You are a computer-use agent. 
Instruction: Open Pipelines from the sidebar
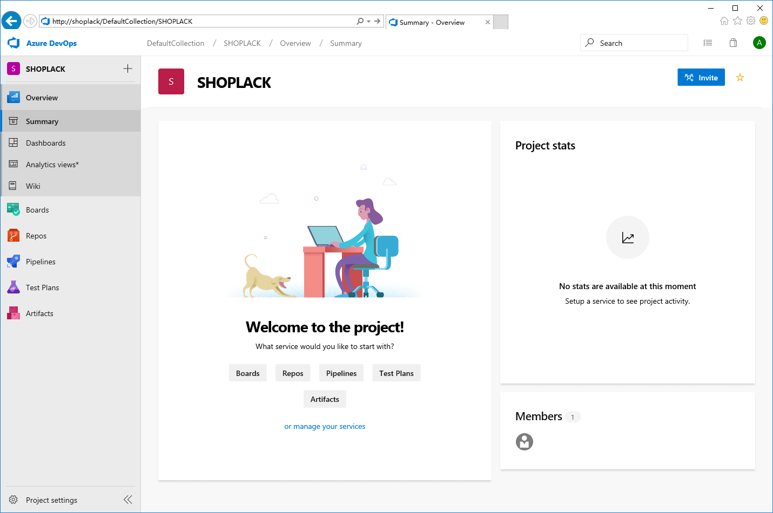click(x=41, y=262)
